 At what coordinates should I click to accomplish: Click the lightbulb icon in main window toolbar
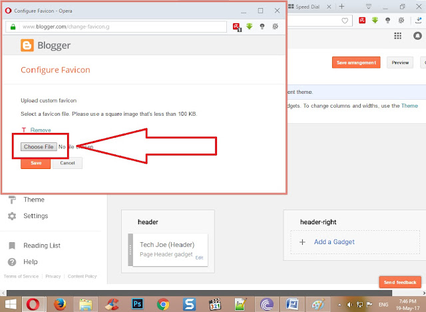387,20
